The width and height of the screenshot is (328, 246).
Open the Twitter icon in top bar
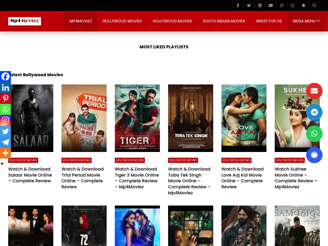click(x=249, y=5)
